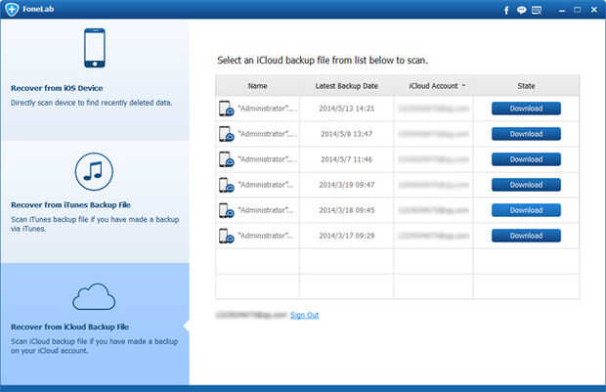
Task: Select the 2014/3/17 09:29 date cell
Action: 347,236
